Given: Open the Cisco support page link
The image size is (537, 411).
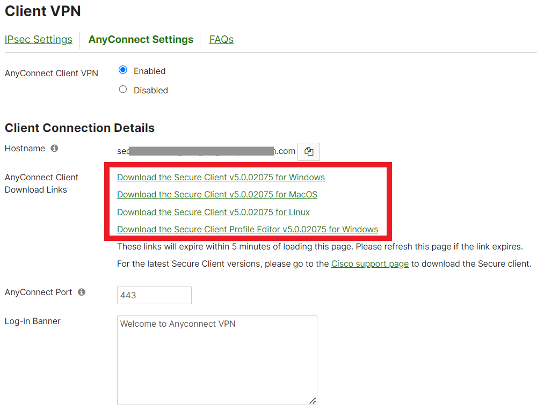Looking at the screenshot, I should (370, 264).
